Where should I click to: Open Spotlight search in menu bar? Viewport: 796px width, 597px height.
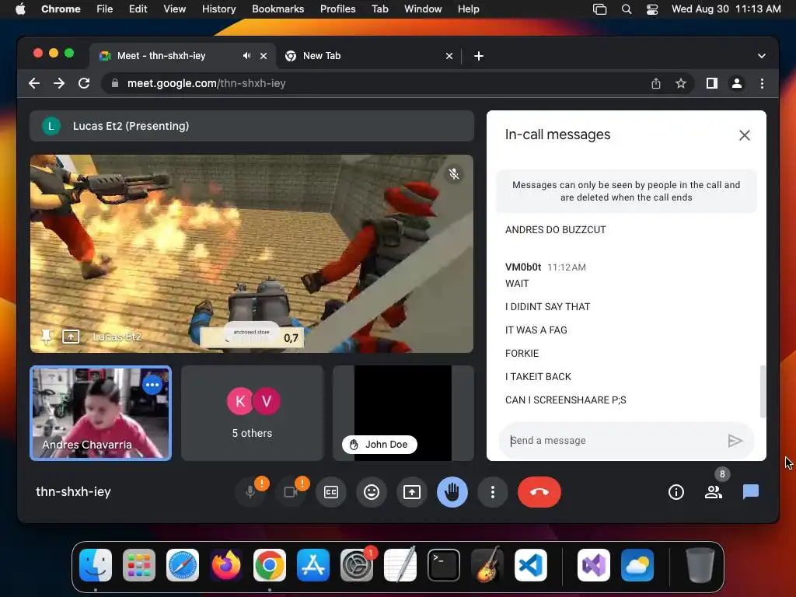(627, 9)
